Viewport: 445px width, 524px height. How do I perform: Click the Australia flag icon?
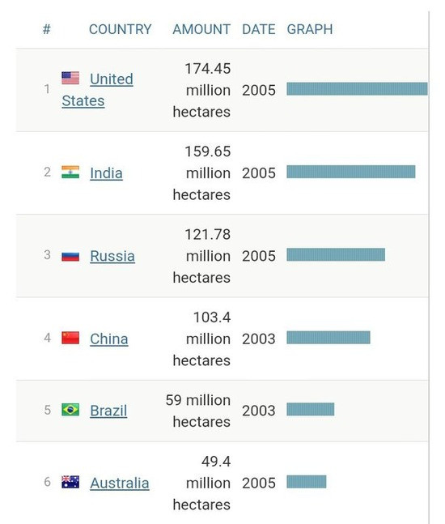point(70,482)
